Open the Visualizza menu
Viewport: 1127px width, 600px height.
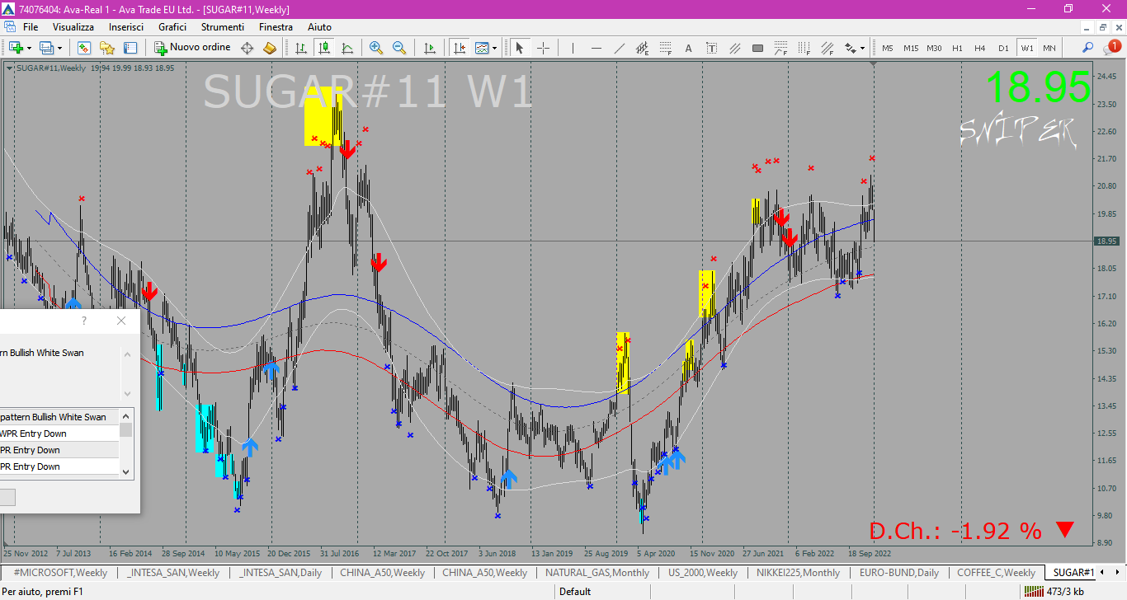pos(73,27)
